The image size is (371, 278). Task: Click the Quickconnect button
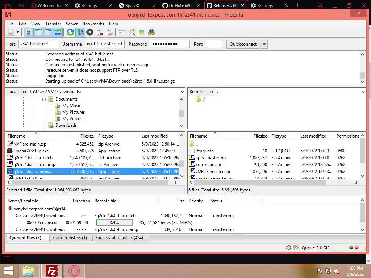click(243, 44)
